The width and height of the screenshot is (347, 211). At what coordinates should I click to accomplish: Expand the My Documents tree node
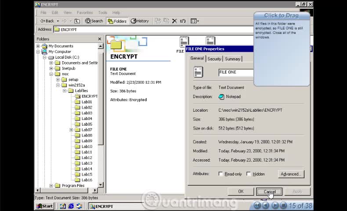click(x=38, y=46)
